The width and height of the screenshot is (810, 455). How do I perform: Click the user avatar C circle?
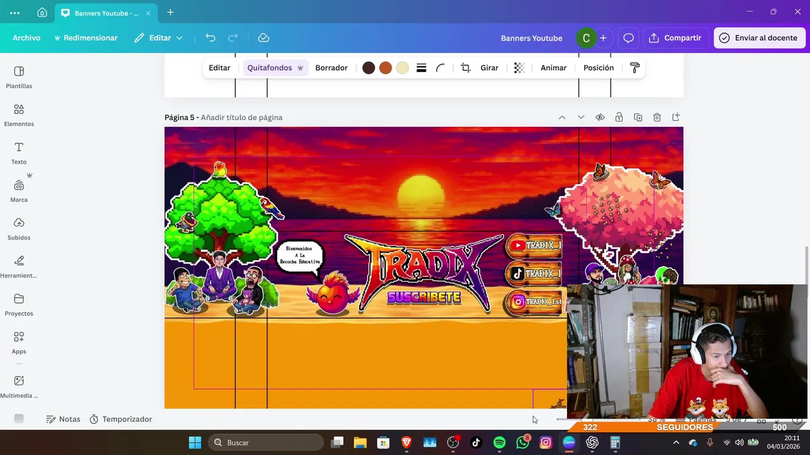[586, 38]
